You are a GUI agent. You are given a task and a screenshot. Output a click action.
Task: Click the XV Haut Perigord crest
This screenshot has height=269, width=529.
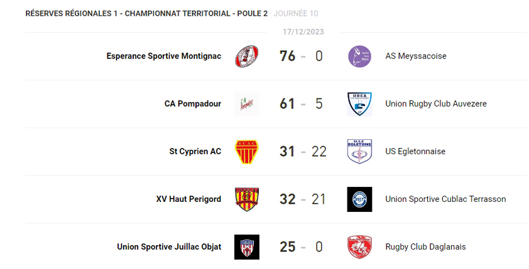[x=246, y=199]
